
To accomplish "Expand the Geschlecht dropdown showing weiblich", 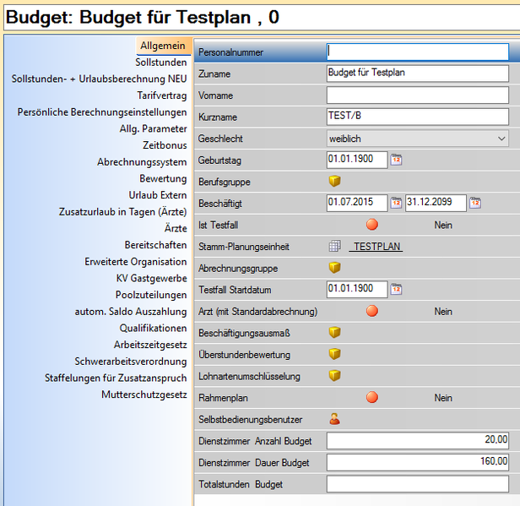I will tap(417, 139).
